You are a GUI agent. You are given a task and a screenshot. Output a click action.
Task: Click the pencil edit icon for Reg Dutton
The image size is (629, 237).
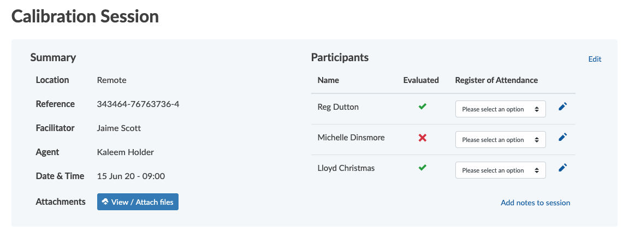click(563, 106)
